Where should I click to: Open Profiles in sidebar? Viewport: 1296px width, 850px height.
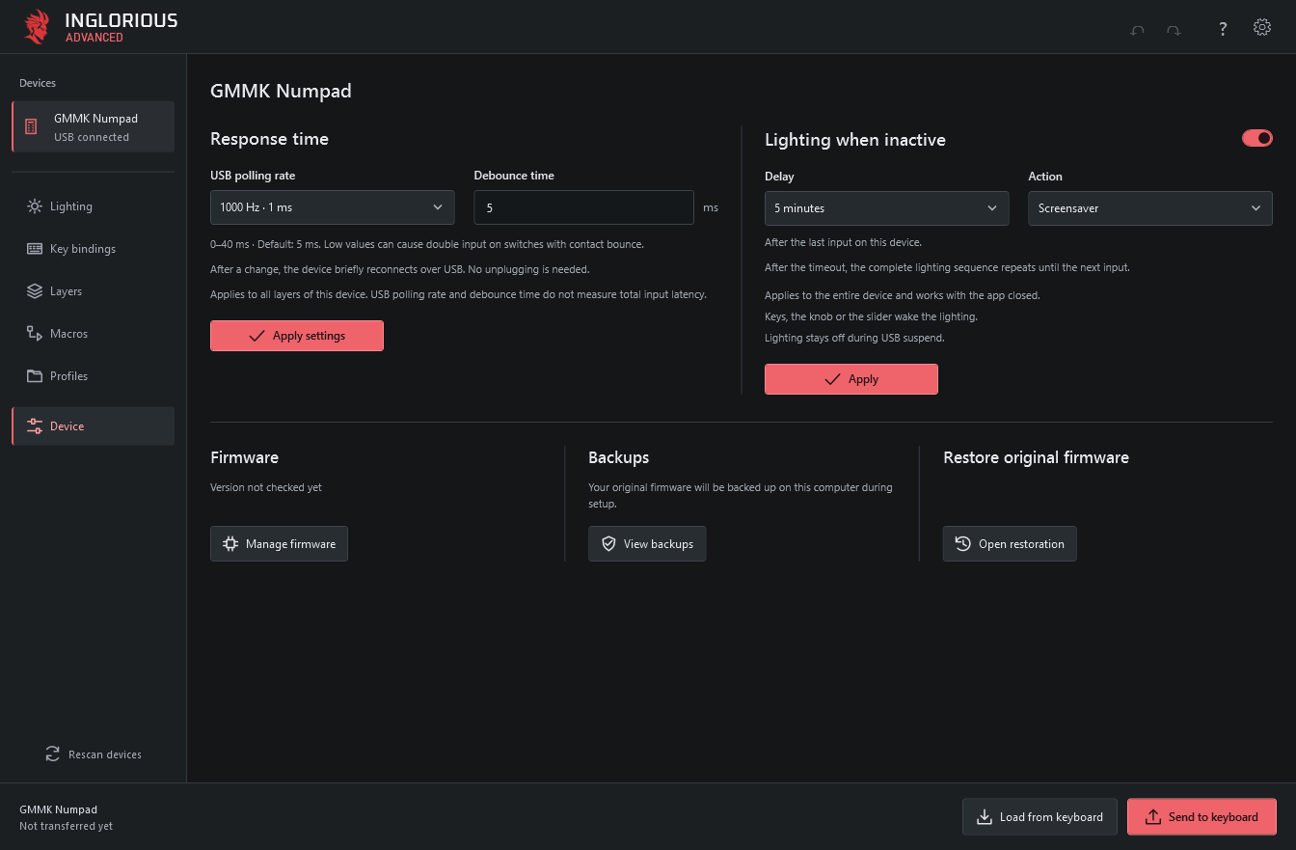coord(93,376)
